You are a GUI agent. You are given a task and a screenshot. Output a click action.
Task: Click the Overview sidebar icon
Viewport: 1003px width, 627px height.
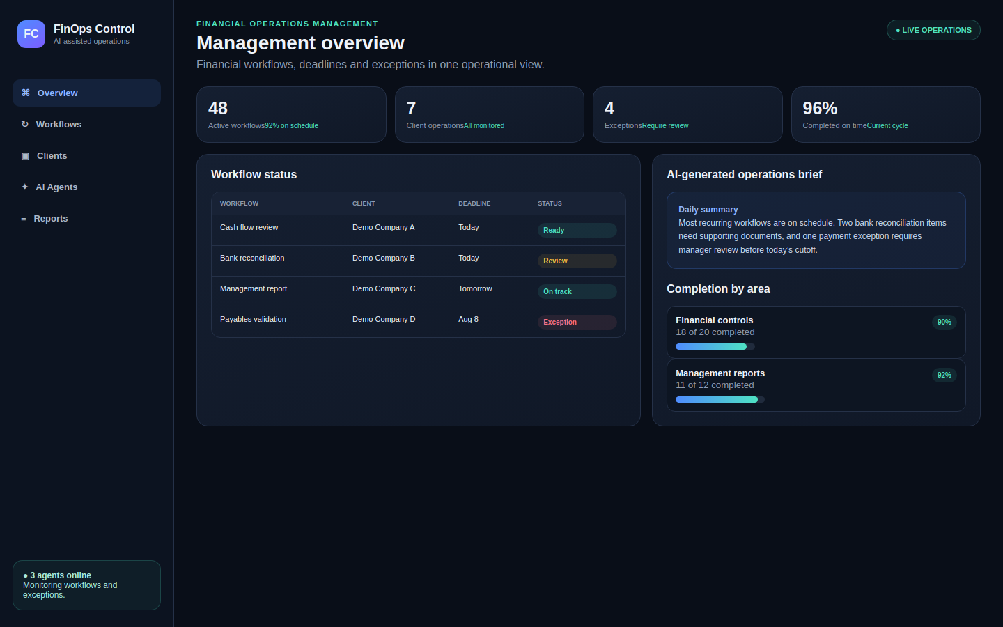[x=26, y=93]
